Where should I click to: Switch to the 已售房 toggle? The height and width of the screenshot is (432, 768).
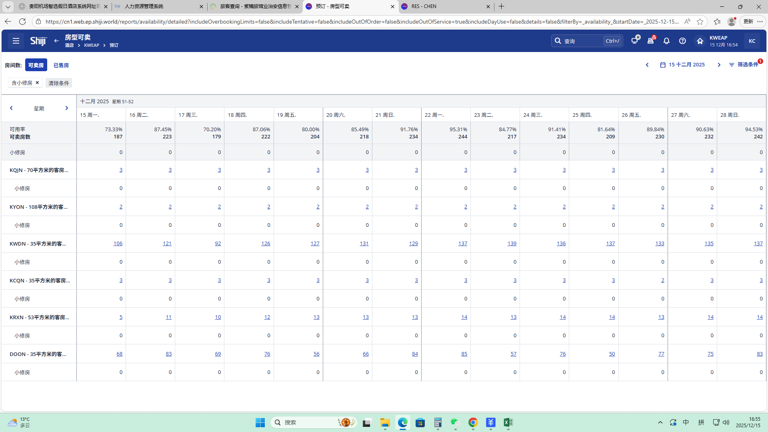click(61, 65)
